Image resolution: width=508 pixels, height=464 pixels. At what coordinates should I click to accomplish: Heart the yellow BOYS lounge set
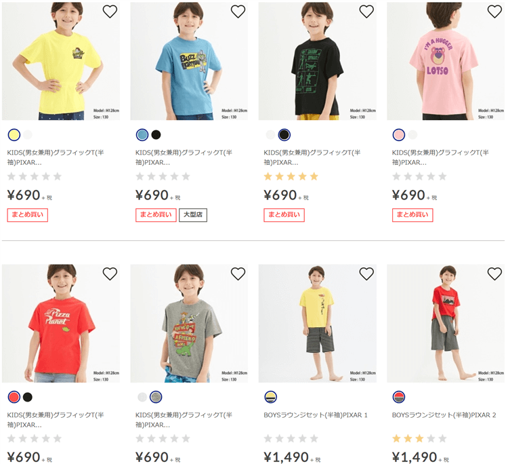click(x=366, y=274)
